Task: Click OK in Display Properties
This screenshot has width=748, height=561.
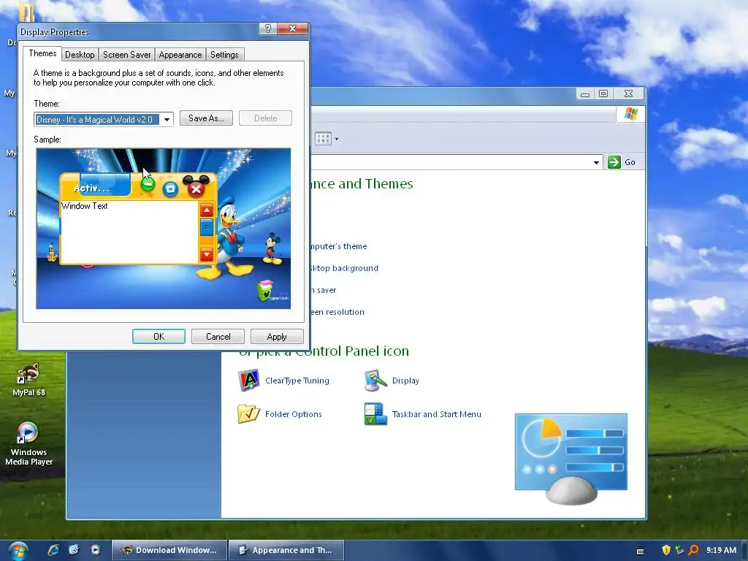Action: click(x=159, y=336)
